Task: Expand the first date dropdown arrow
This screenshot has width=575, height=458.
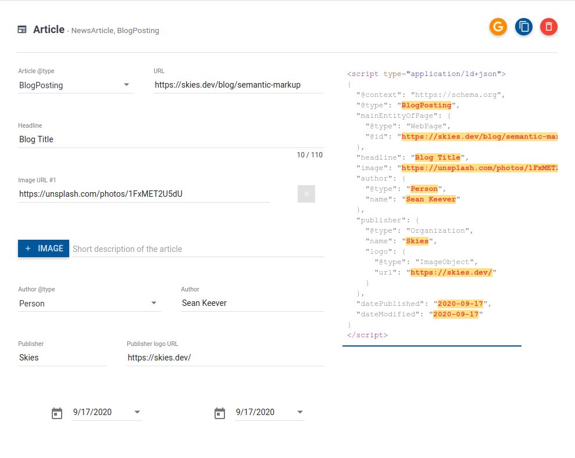Action: coord(138,412)
